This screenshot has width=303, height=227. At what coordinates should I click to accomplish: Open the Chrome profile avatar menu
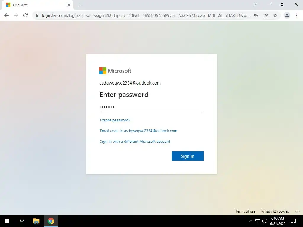point(287,15)
